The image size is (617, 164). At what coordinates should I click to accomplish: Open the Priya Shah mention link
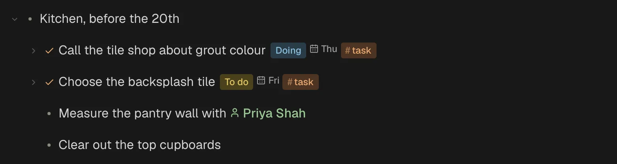click(x=274, y=114)
